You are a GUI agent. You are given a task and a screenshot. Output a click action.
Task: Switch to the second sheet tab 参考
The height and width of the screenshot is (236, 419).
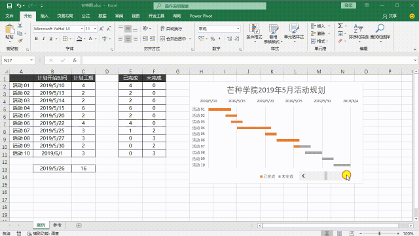tap(57, 225)
